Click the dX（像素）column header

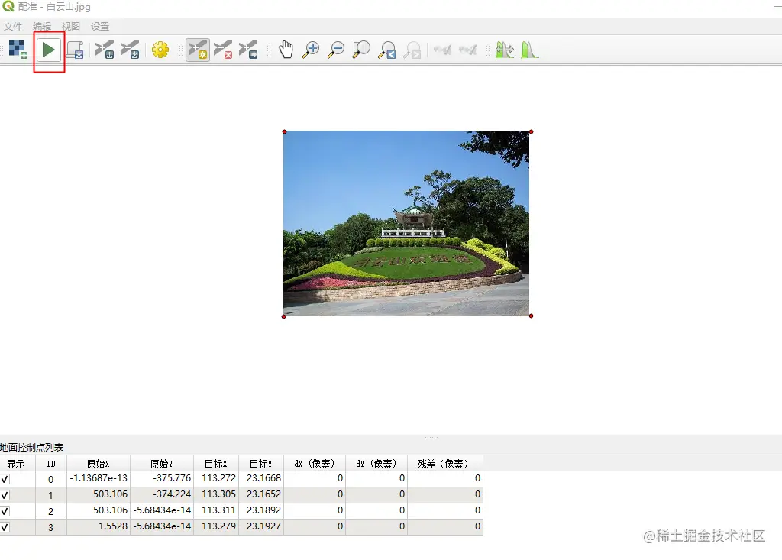314,464
